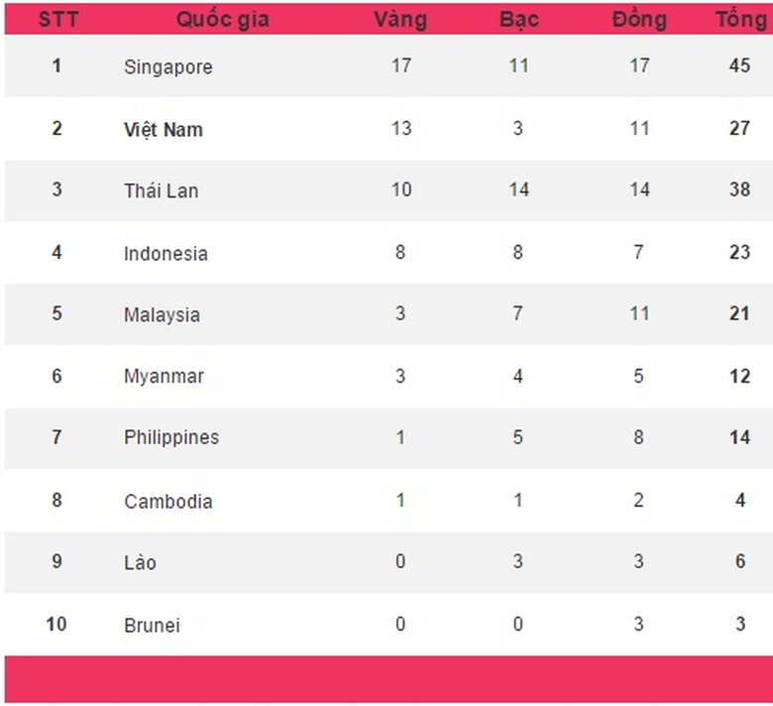This screenshot has height=706, width=773.
Task: Select Indonesia in the country list
Action: pos(166,253)
